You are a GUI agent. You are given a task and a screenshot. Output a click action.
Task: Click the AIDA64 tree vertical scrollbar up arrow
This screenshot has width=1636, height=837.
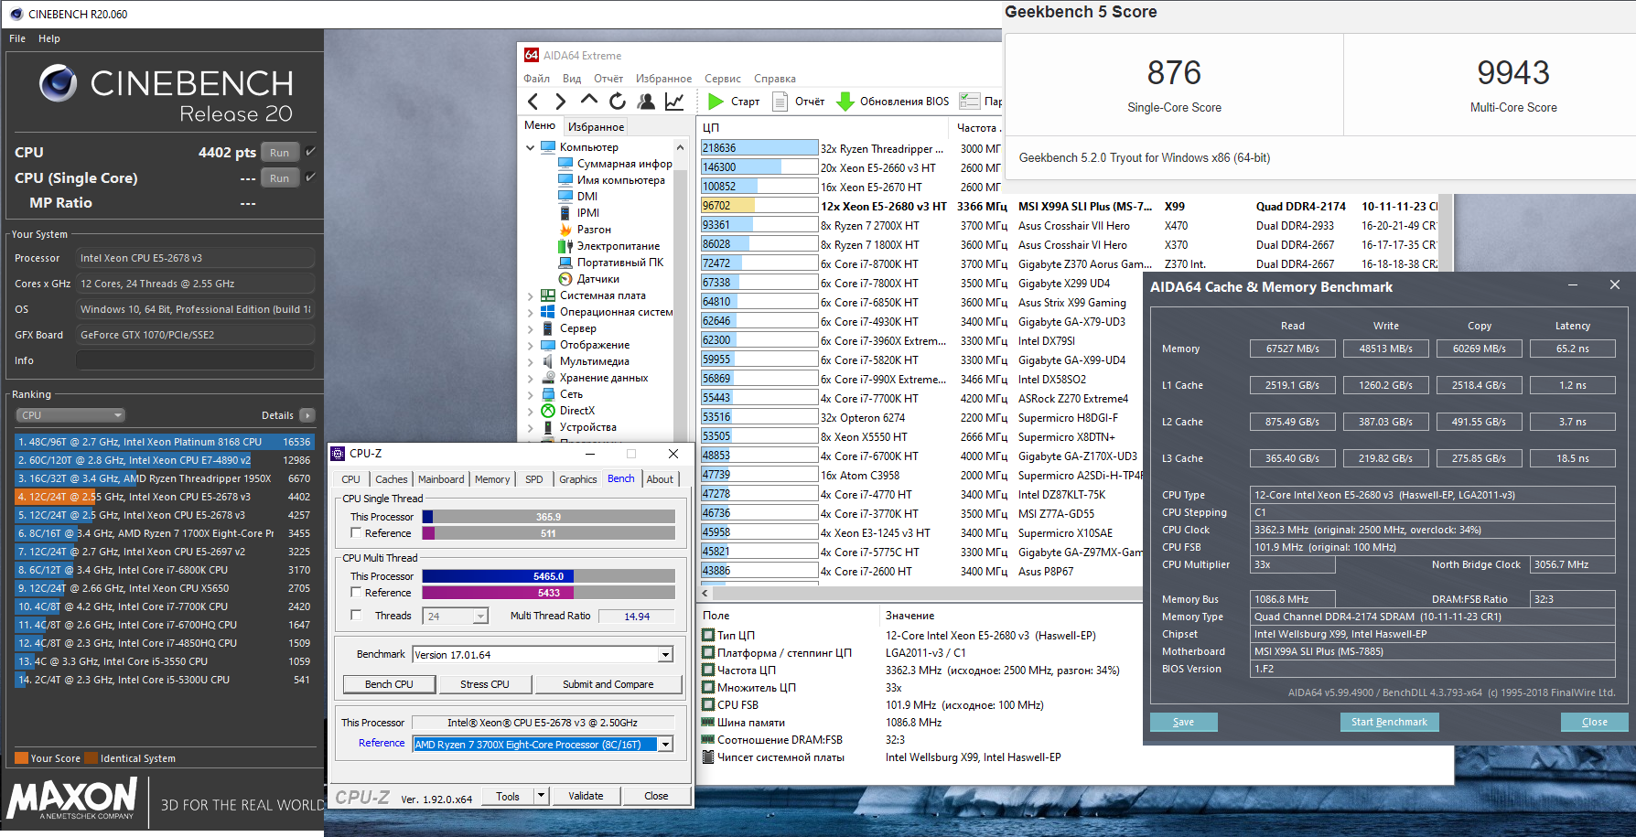click(680, 147)
